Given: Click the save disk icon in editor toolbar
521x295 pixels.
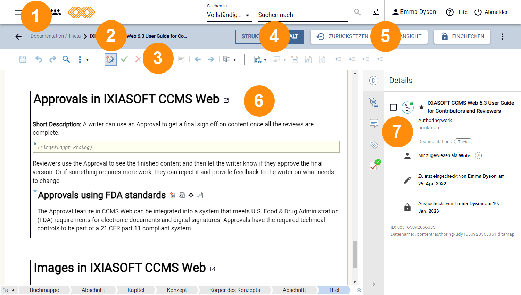Looking at the screenshot, I should (x=23, y=59).
